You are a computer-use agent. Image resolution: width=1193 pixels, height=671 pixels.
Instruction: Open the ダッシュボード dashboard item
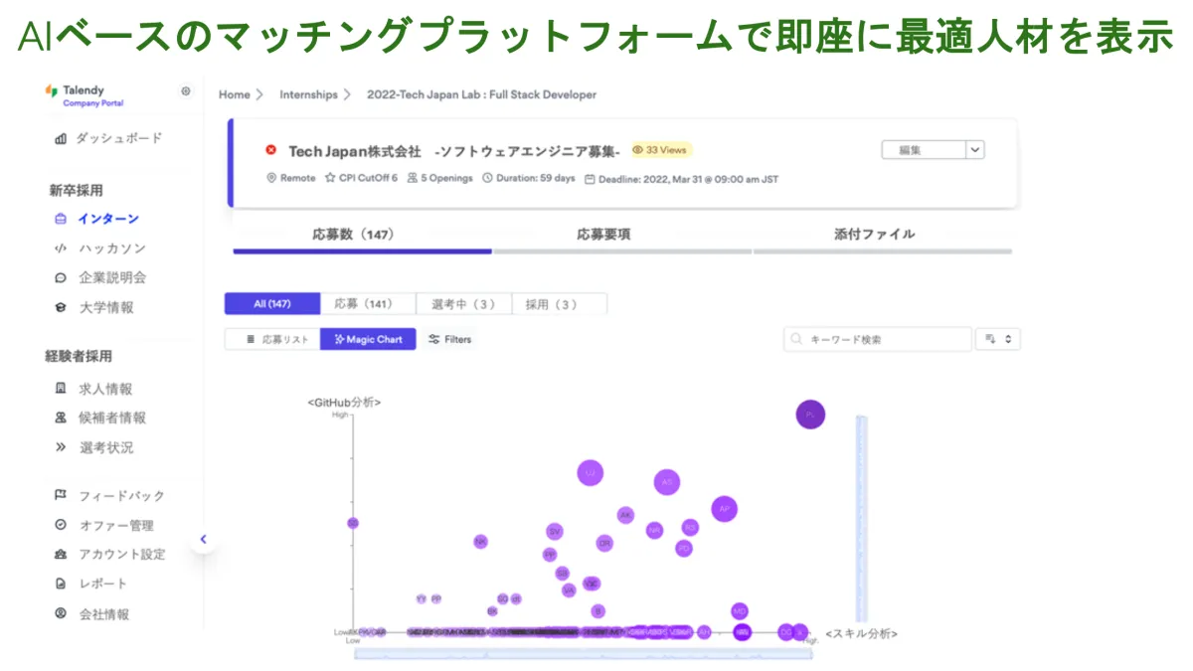(x=118, y=138)
